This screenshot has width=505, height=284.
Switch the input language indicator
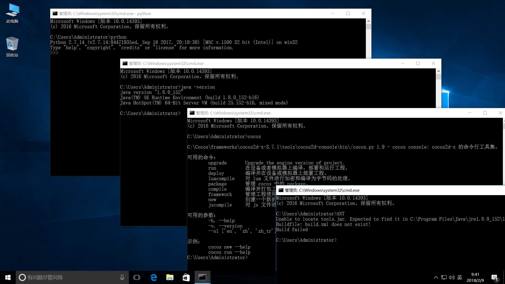(460, 277)
